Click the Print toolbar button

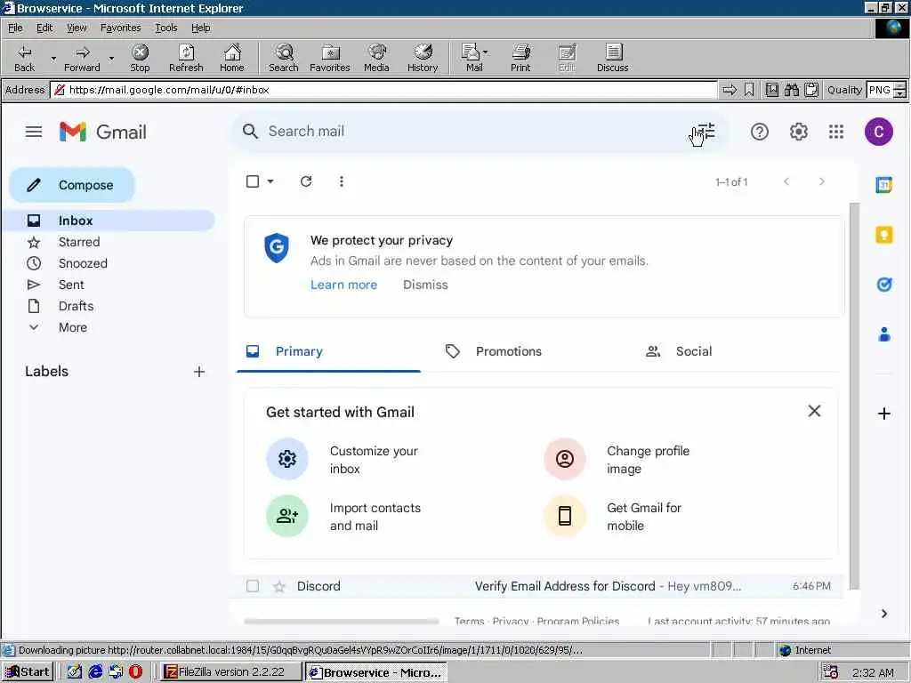click(x=520, y=58)
